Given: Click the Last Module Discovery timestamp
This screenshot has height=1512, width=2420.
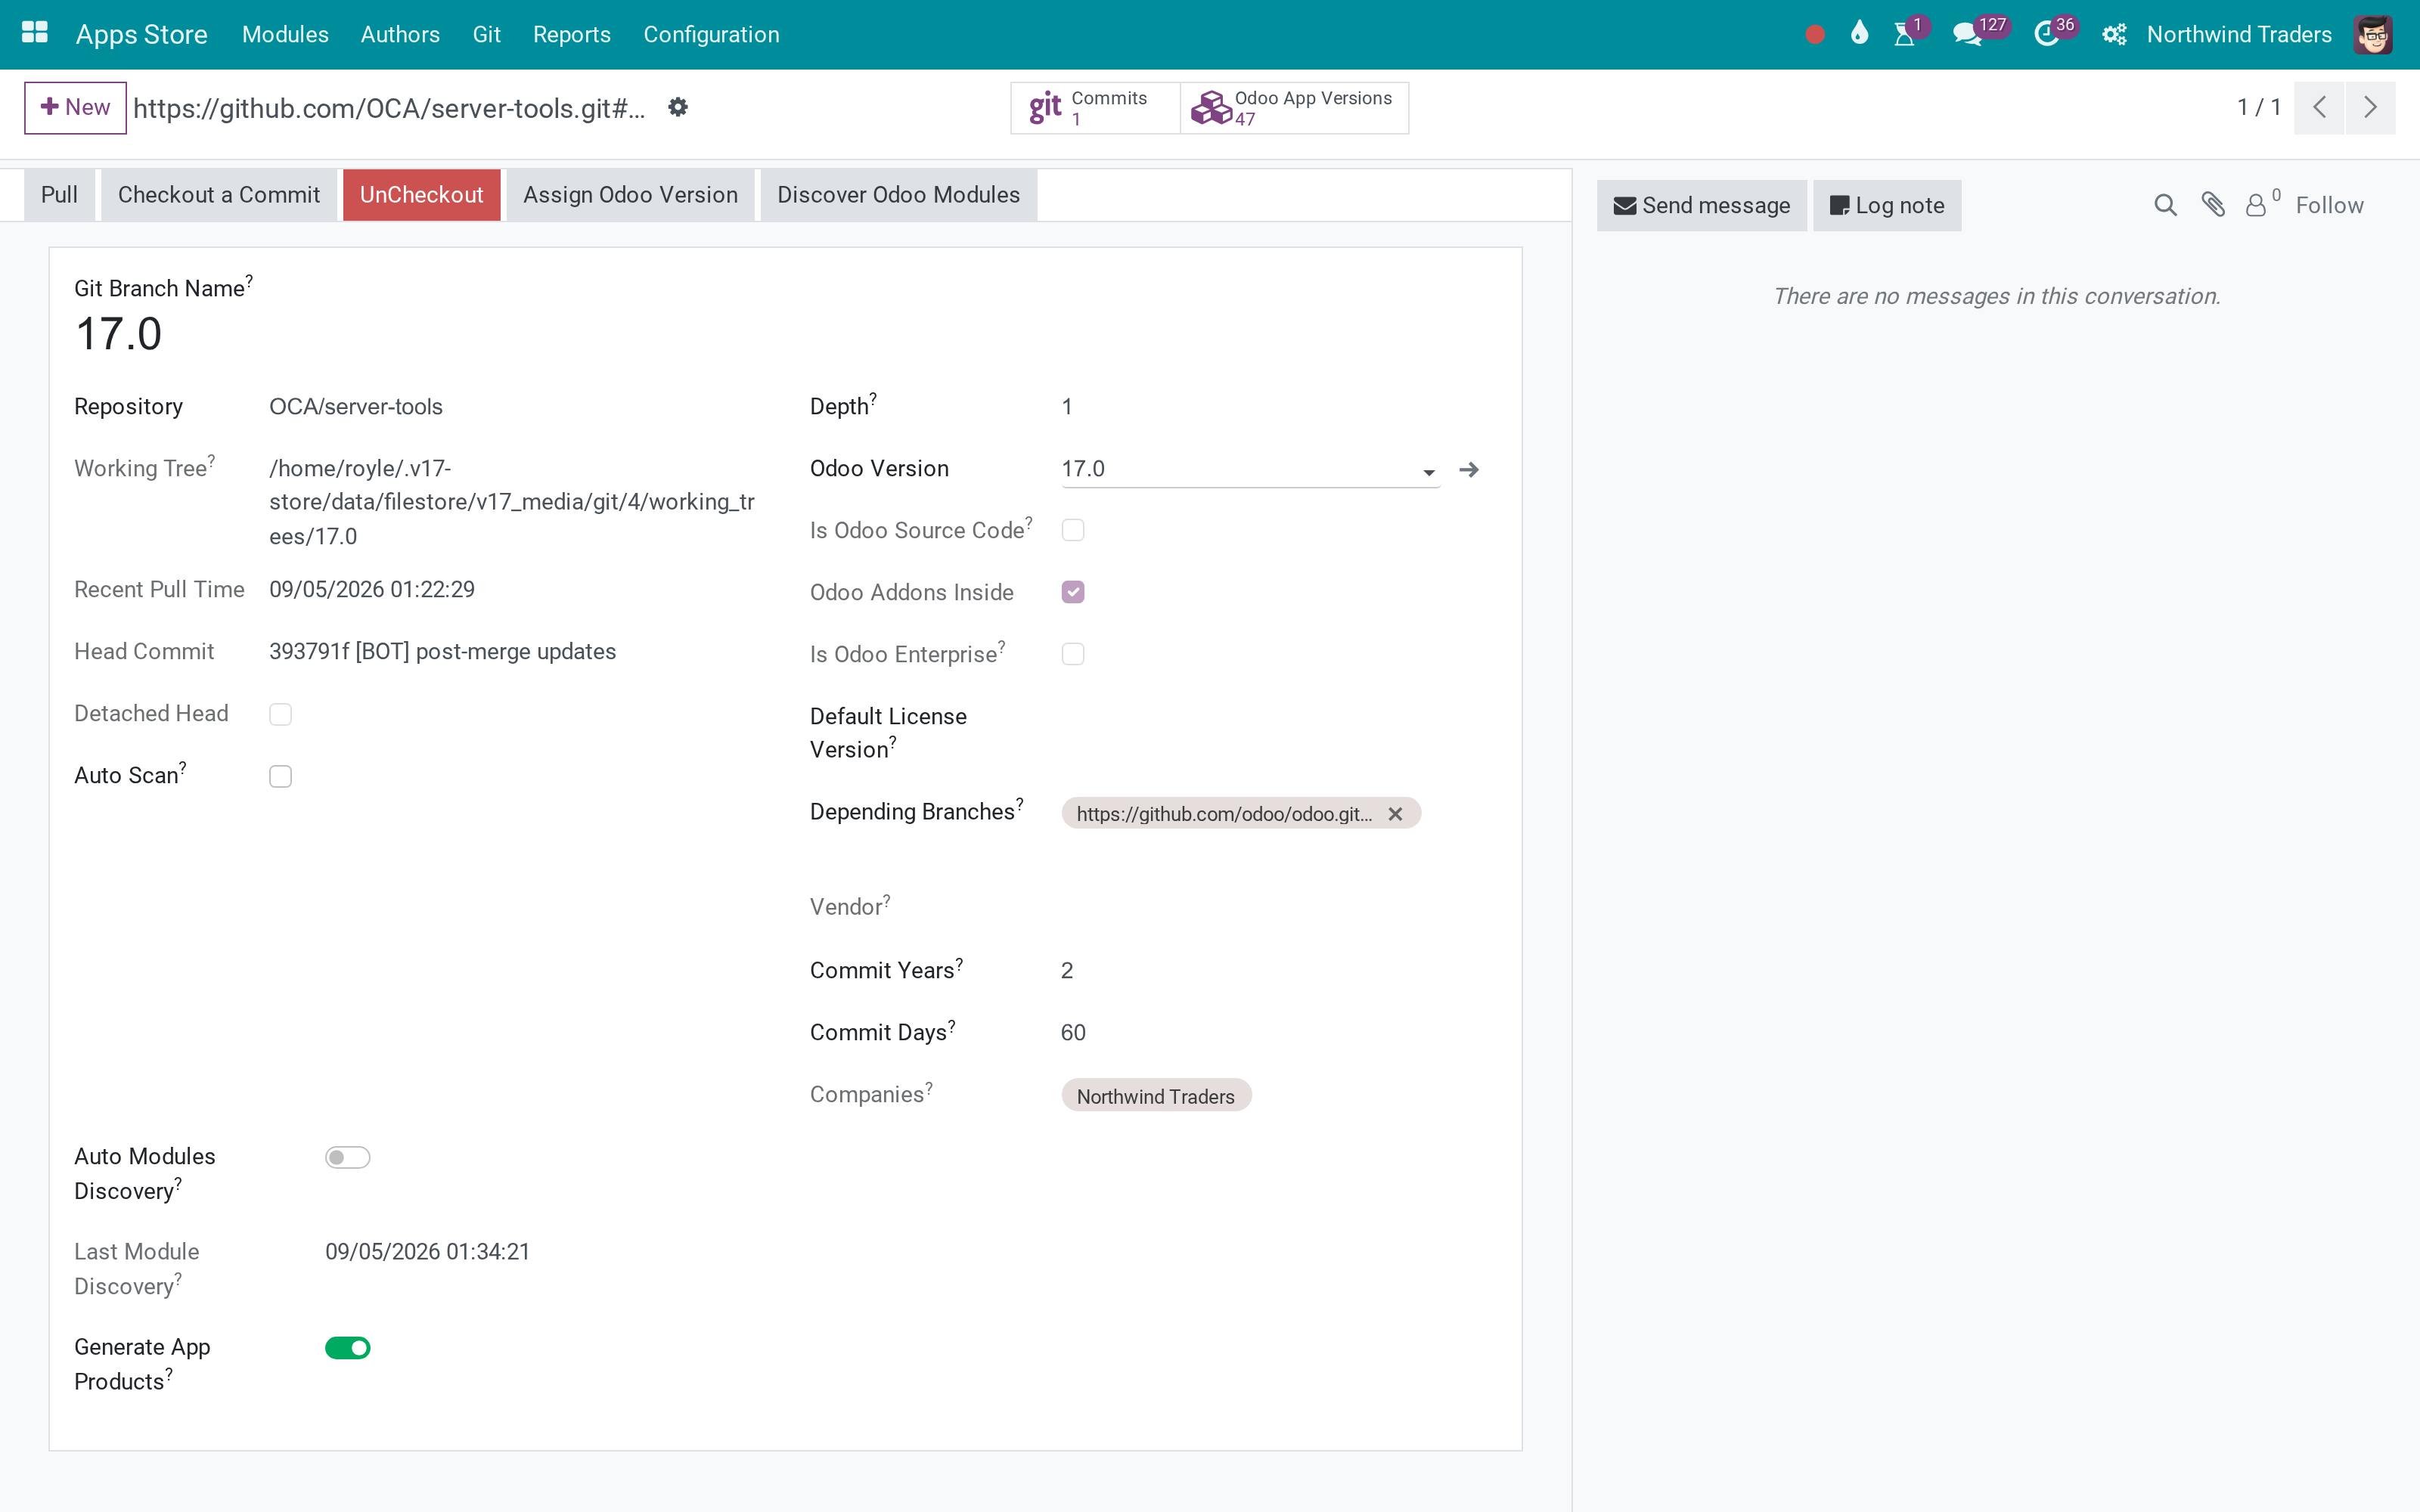Looking at the screenshot, I should (x=427, y=1252).
